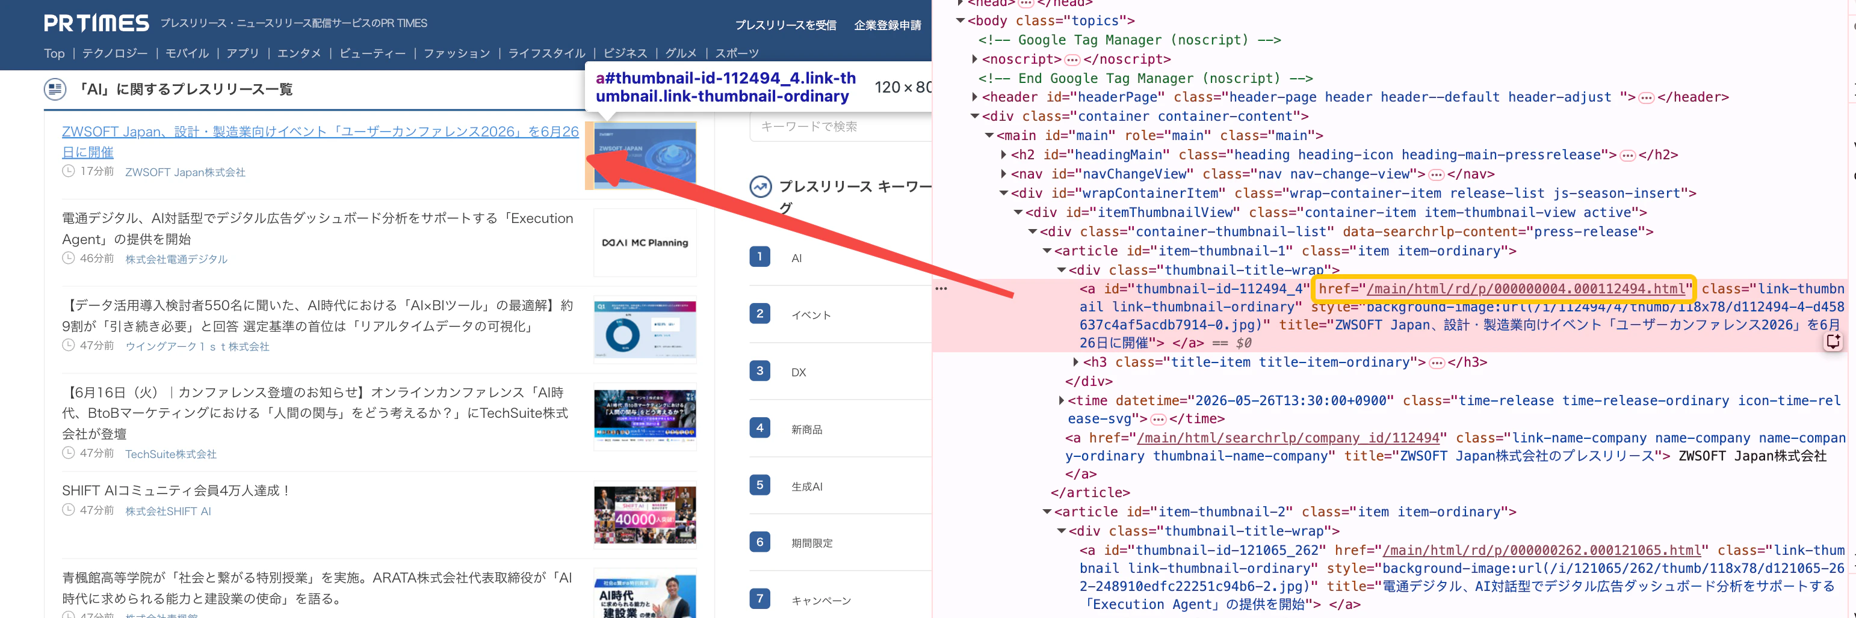Open the ファッション category
Image resolution: width=1856 pixels, height=618 pixels.
(x=457, y=54)
